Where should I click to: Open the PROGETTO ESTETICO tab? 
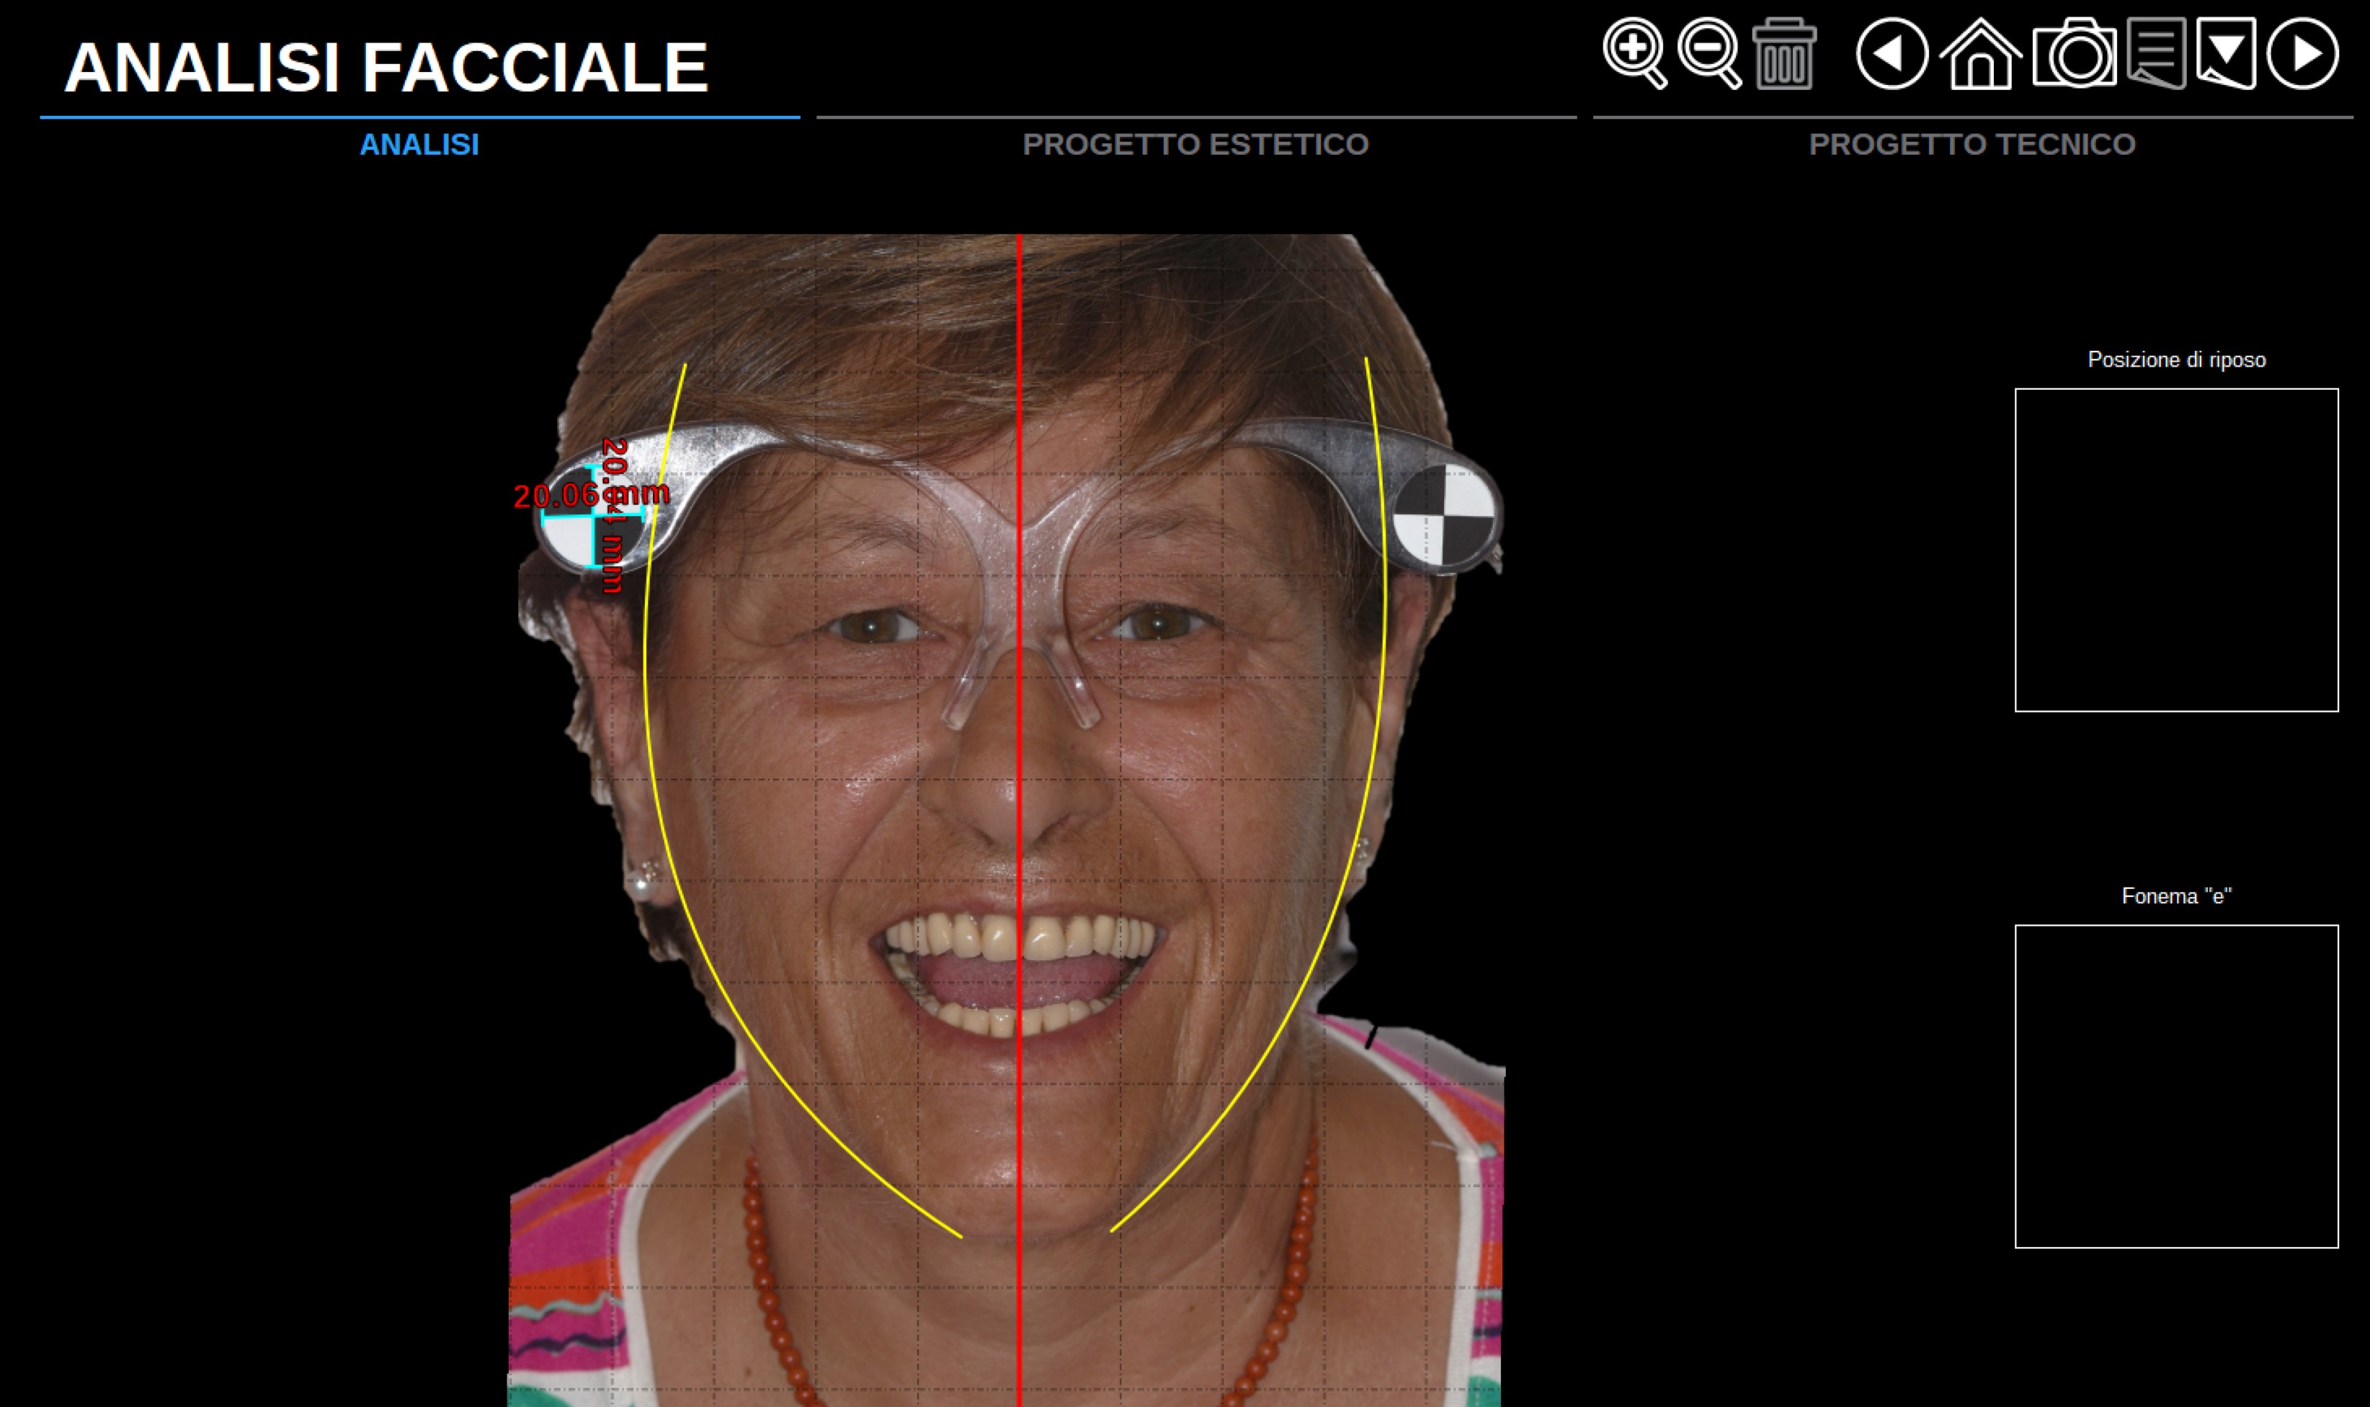pyautogui.click(x=1195, y=144)
